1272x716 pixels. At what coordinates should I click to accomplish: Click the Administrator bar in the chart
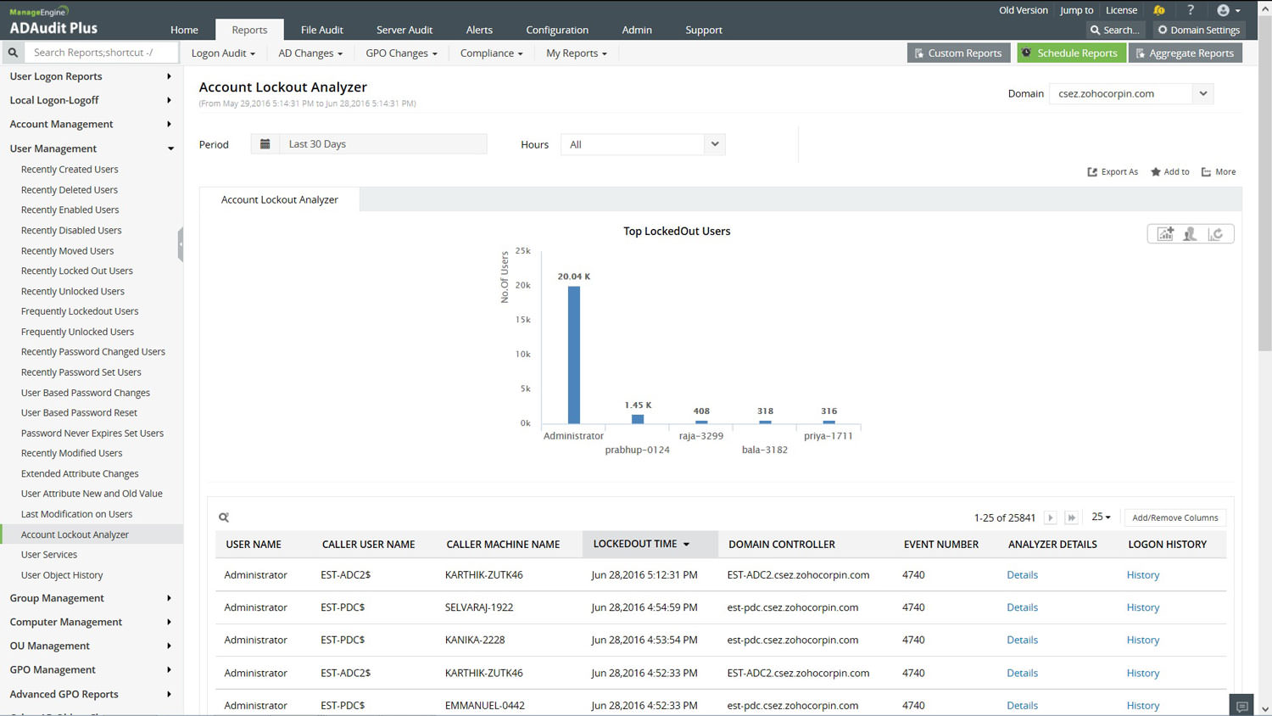[x=574, y=355]
